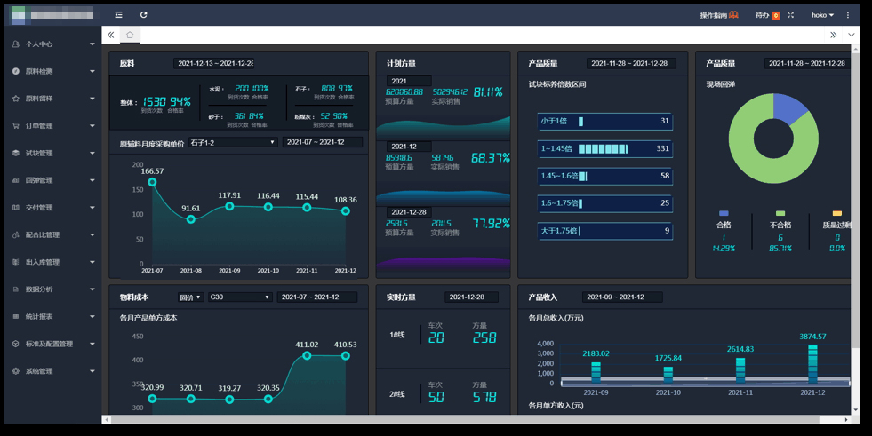Open the three-dot more options menu

pyautogui.click(x=847, y=15)
